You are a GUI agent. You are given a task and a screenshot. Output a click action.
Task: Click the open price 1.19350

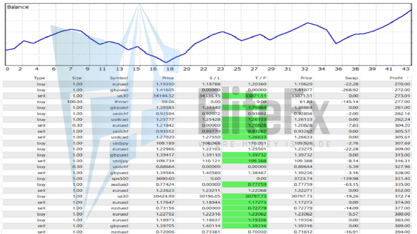(x=165, y=84)
